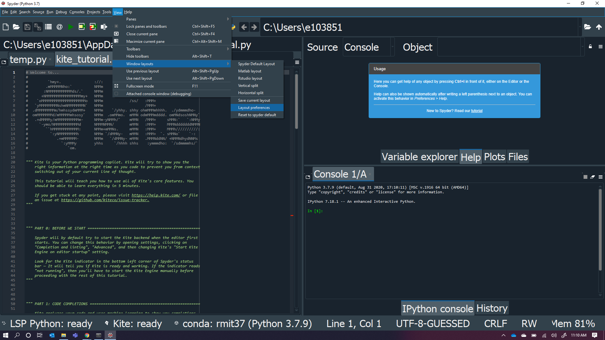Click the console browse tabs icon
Viewport: 605px width, 340px height.
tap(308, 177)
